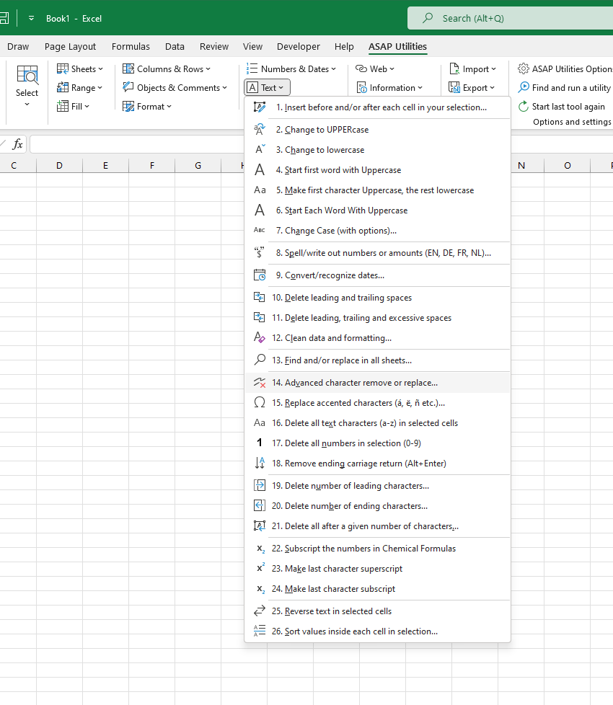The width and height of the screenshot is (613, 705).
Task: Click the Search (Alt+Q) box
Action: (510, 19)
